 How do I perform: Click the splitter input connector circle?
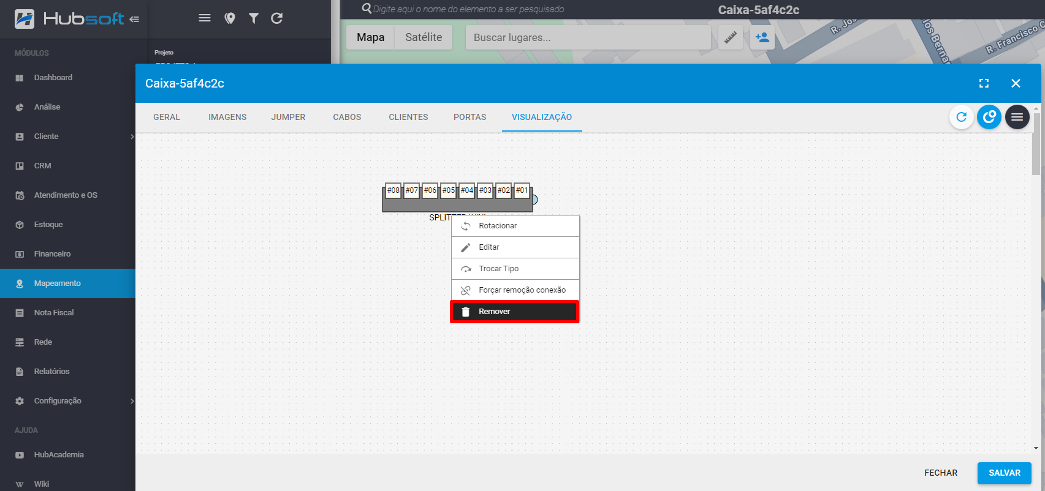(x=535, y=200)
